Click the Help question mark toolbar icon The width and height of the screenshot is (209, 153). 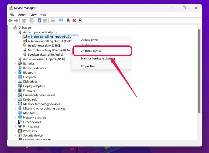(39, 21)
